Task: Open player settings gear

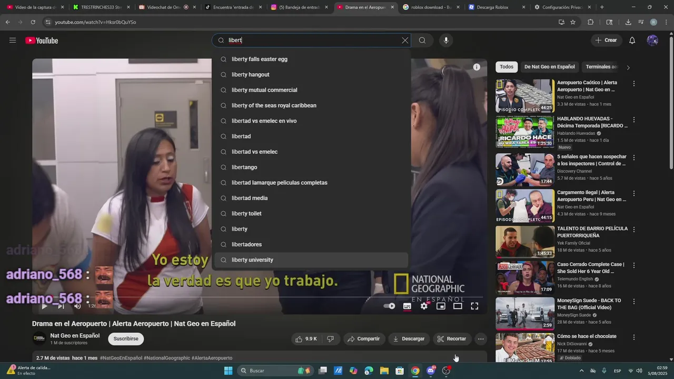Action: (424, 306)
